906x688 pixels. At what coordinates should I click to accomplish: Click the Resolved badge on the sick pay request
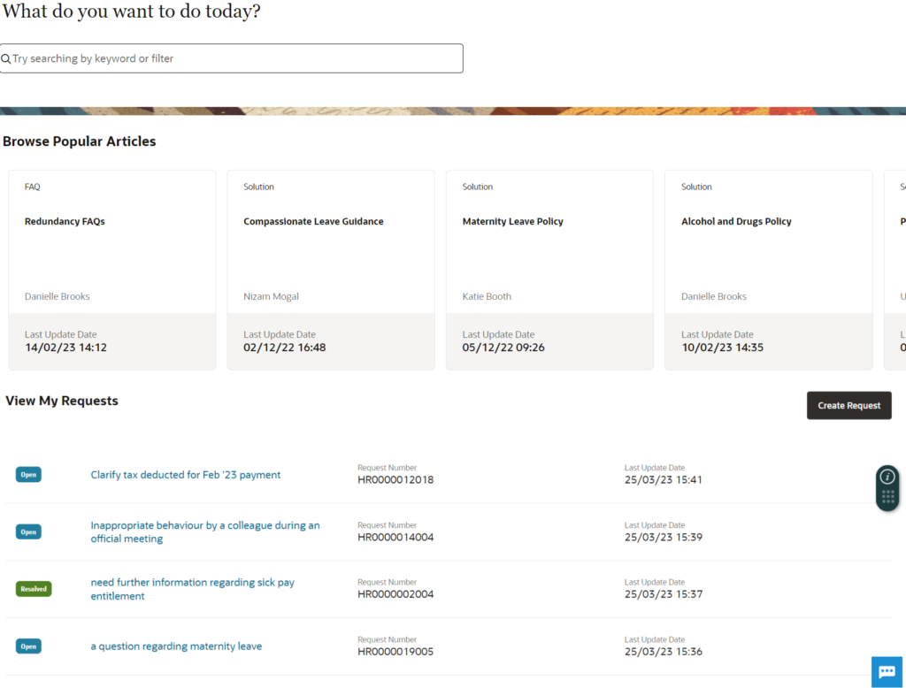coord(33,588)
